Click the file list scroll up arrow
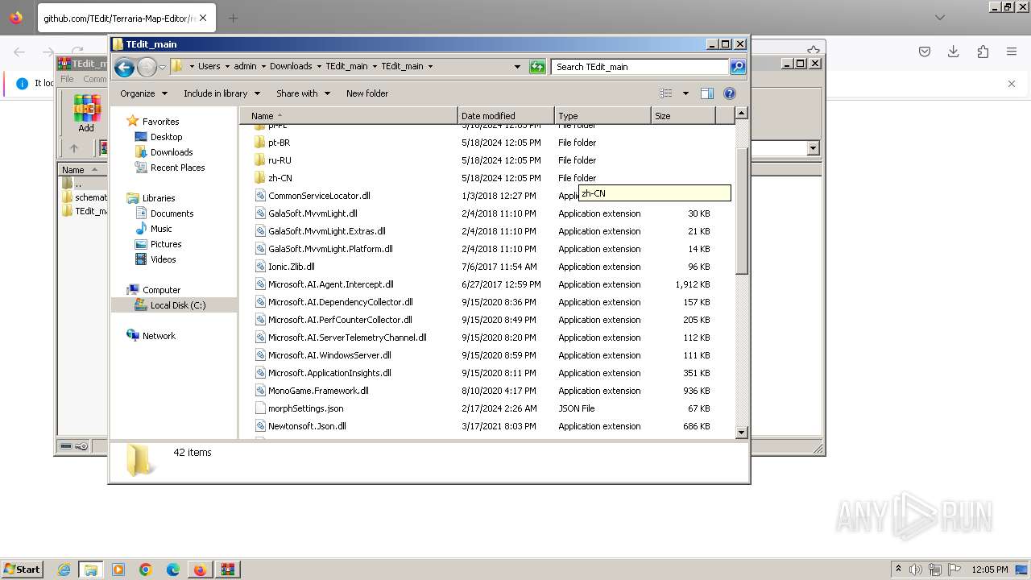Image resolution: width=1031 pixels, height=580 pixels. (742, 114)
